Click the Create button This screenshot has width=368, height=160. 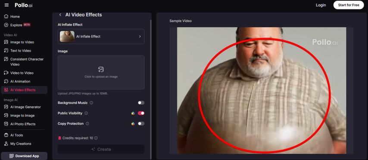(x=101, y=149)
